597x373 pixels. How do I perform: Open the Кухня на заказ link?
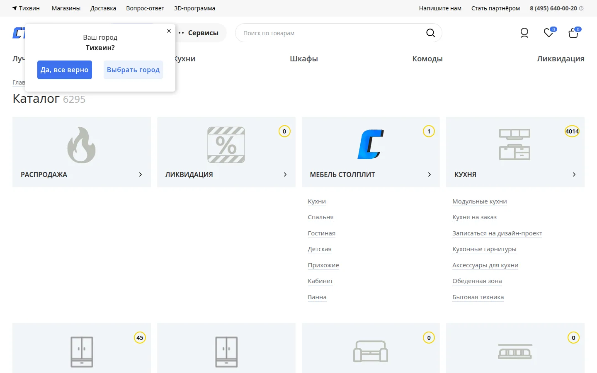(474, 217)
